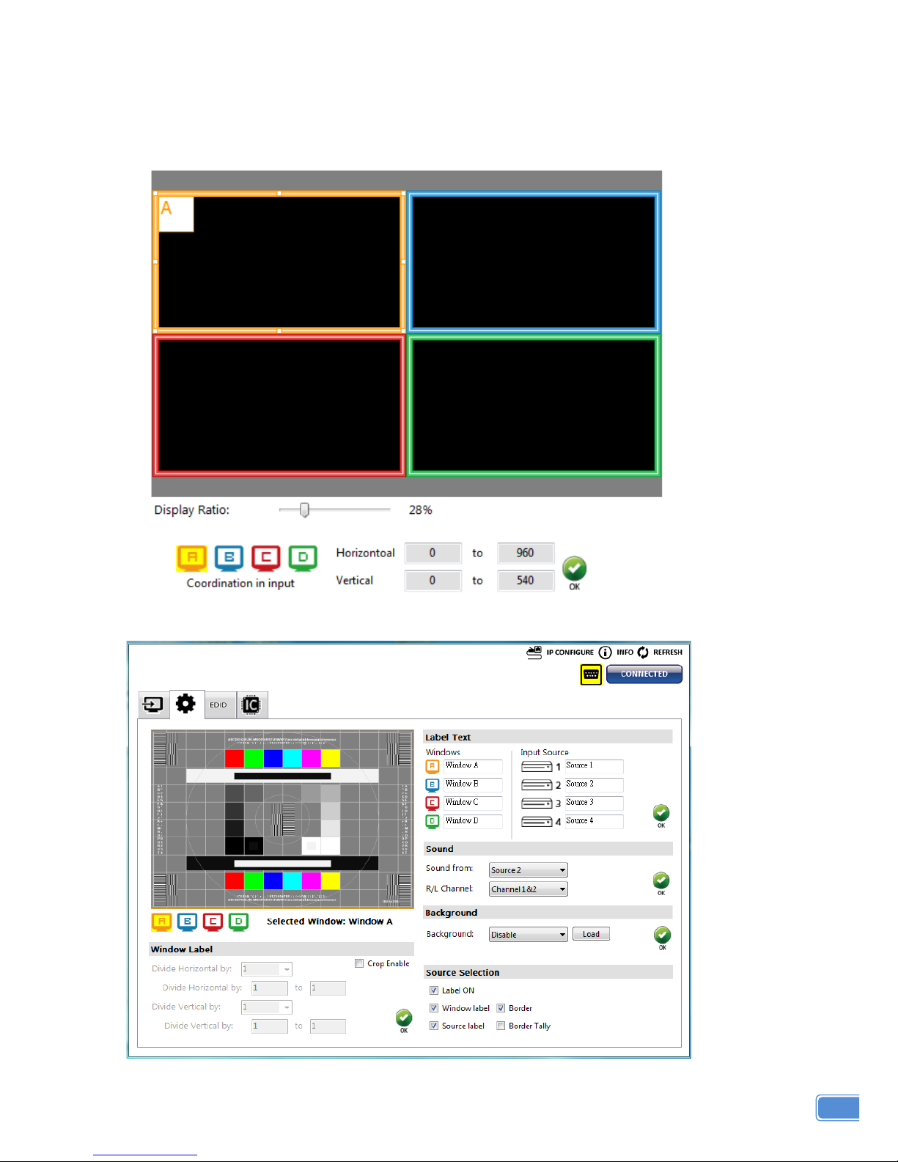Edit the Window A label text field
This screenshot has width=898, height=1162.
click(x=473, y=766)
